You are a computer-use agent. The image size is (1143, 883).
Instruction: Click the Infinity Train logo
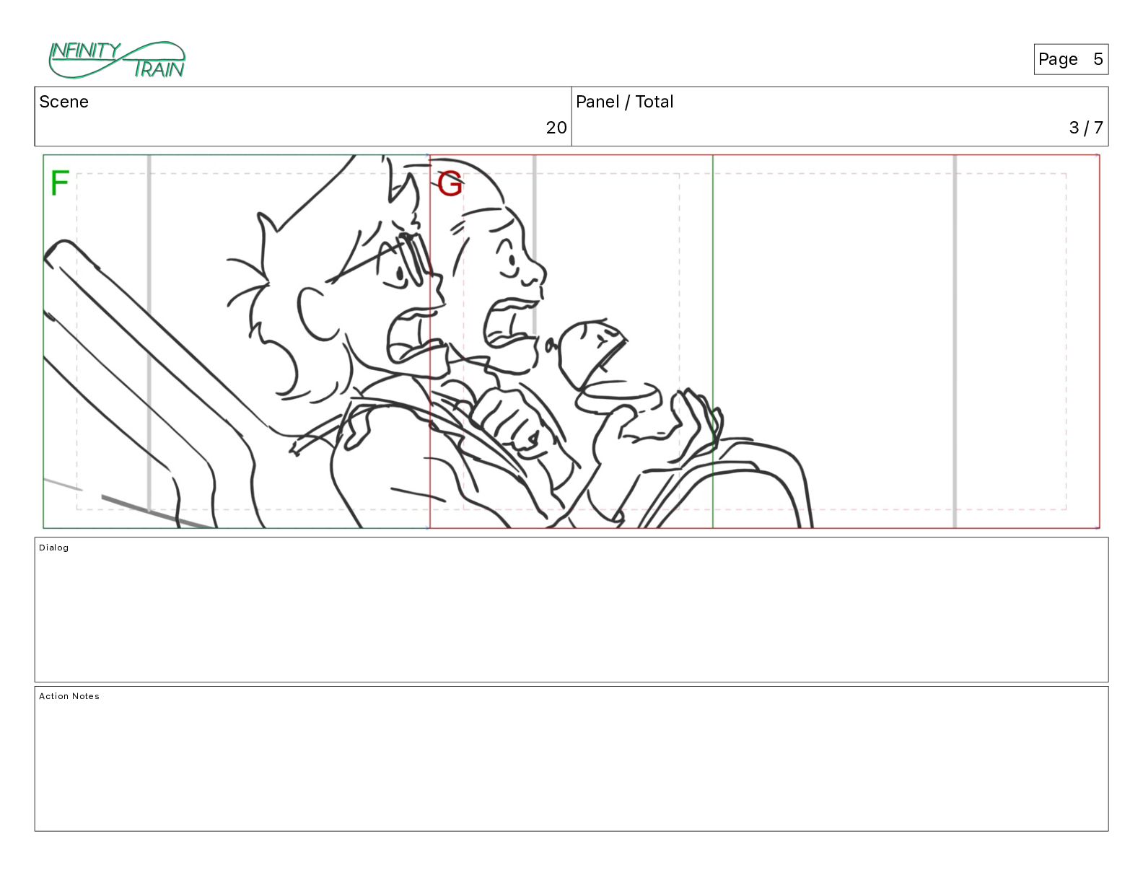[x=117, y=60]
